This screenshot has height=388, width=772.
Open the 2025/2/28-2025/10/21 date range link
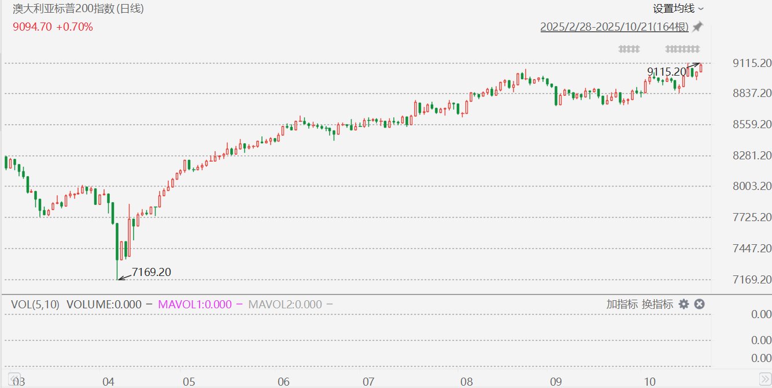(614, 27)
